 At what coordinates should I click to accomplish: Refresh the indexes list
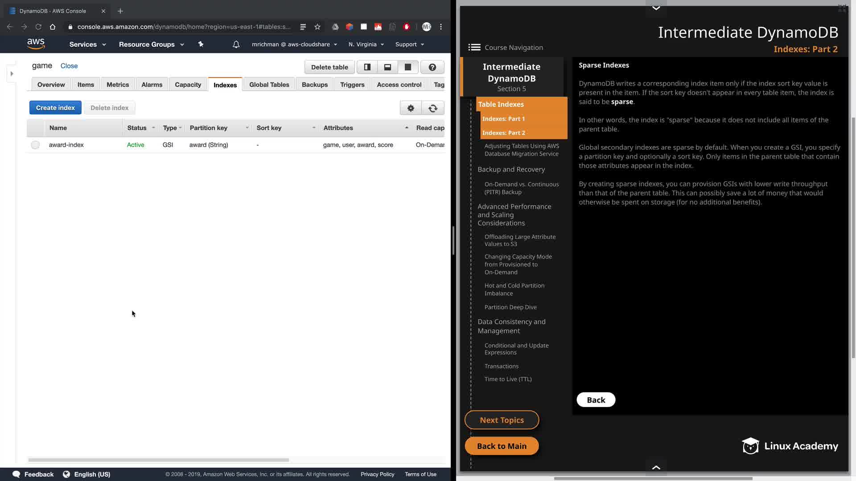pyautogui.click(x=432, y=108)
